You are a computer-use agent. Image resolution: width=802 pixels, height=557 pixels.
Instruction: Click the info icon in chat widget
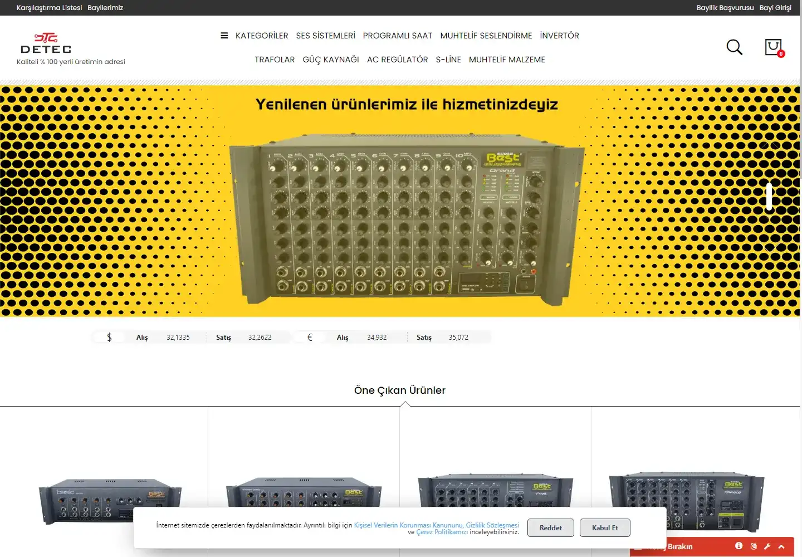click(x=739, y=546)
